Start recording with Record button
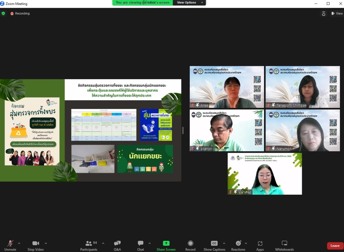This screenshot has width=344, height=252. pos(190,245)
